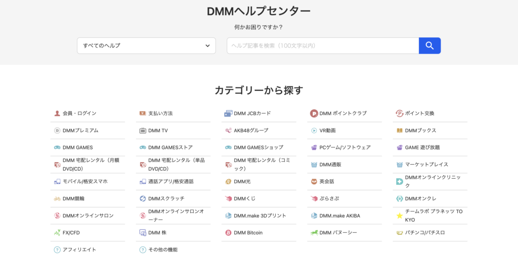Open the 支払い方法 help category
The width and height of the screenshot is (518, 258).
pos(160,114)
